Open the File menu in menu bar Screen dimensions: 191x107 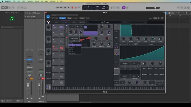click(x=14, y=1)
